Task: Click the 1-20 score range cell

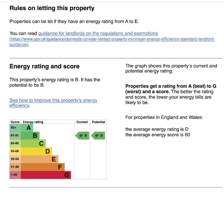Action: pyautogui.click(x=15, y=175)
